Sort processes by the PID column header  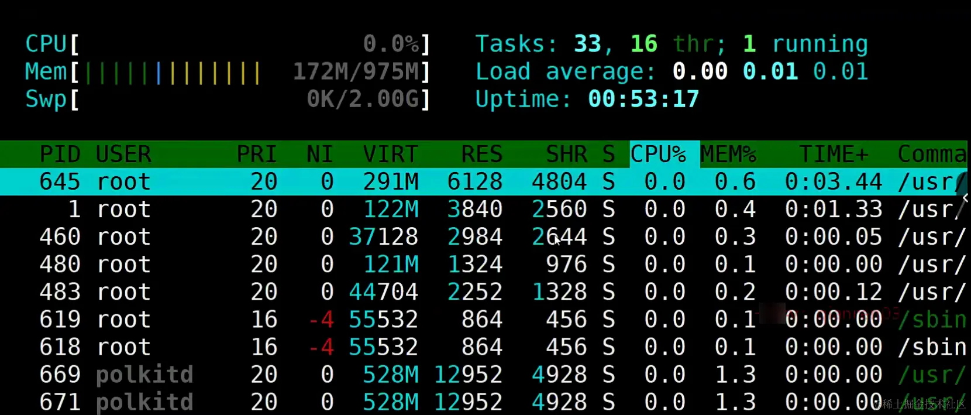tap(60, 155)
